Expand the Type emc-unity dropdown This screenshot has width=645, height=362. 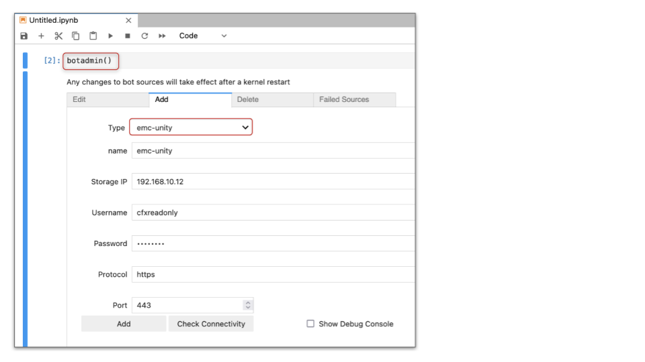[191, 127]
